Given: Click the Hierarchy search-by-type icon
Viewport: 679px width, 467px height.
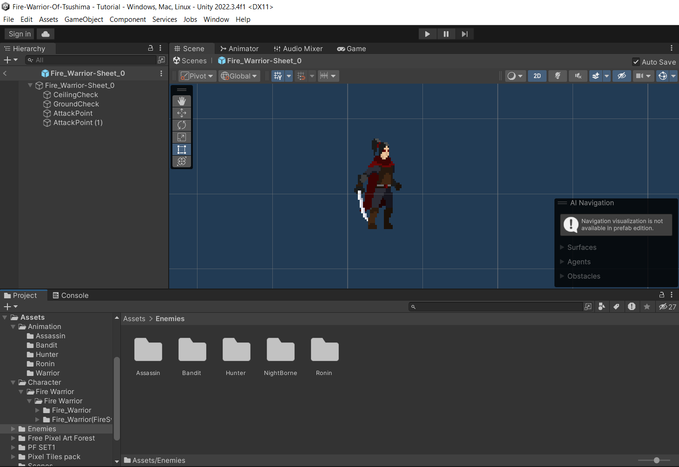Looking at the screenshot, I should click(x=161, y=60).
